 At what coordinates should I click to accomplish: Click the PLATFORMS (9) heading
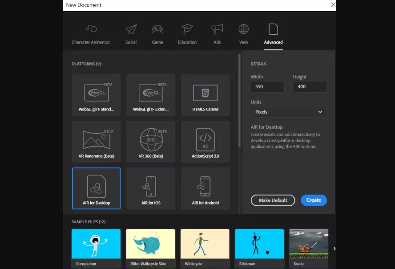(x=87, y=64)
